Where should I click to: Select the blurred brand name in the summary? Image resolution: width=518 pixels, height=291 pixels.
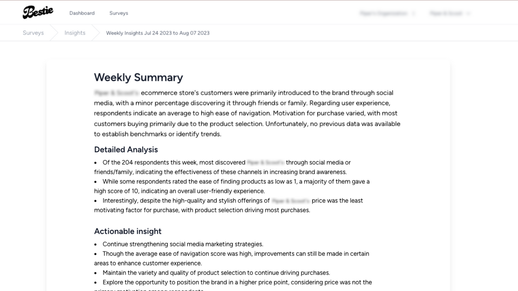[x=116, y=93]
